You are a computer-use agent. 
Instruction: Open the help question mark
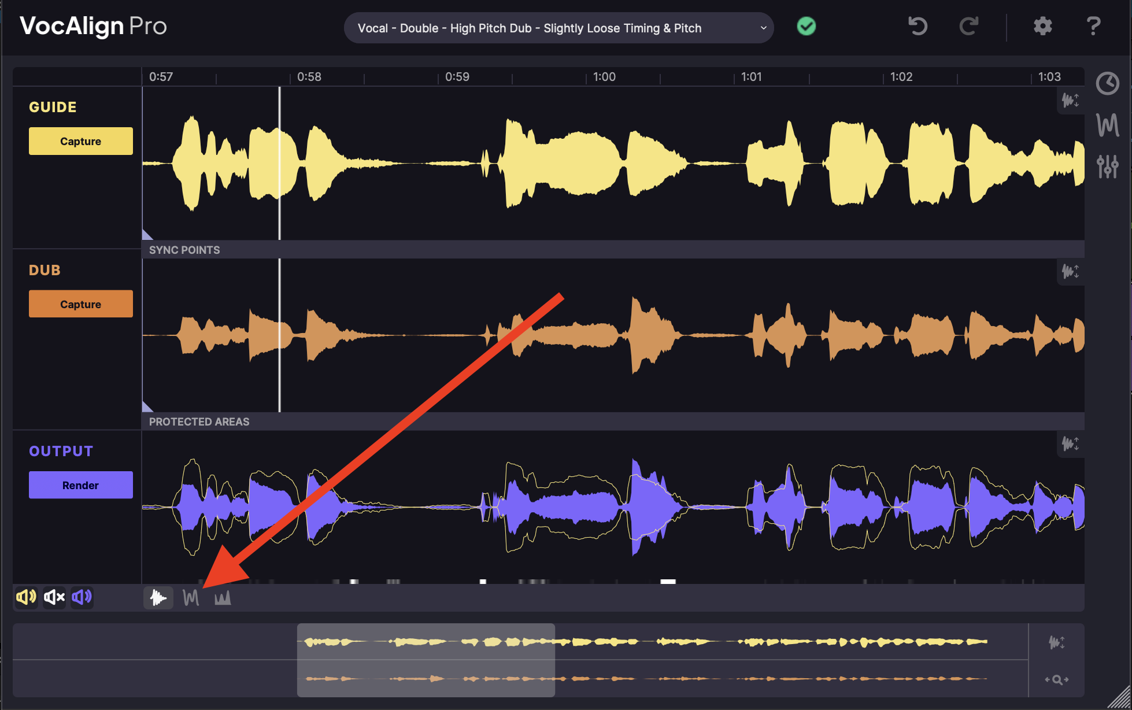[1093, 26]
